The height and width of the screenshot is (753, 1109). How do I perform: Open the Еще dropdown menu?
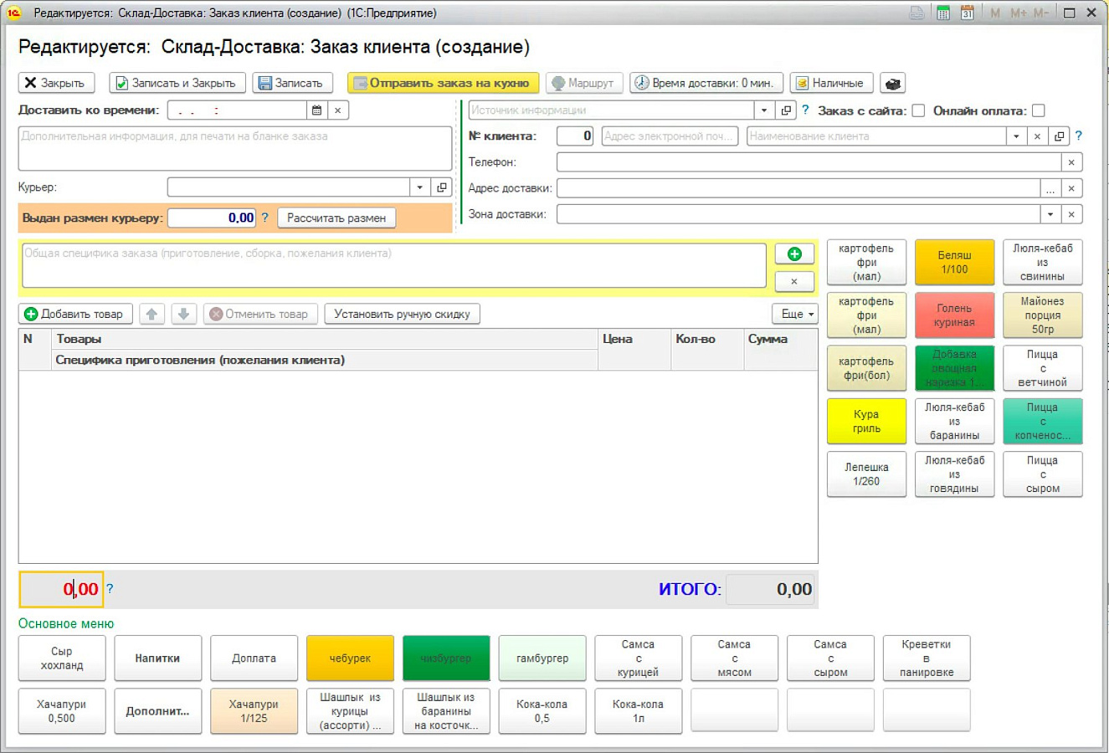[794, 314]
